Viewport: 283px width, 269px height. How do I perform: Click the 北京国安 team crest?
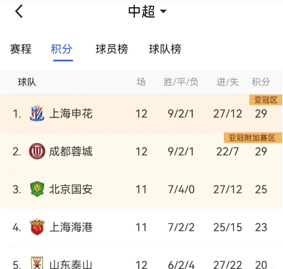[x=37, y=189]
